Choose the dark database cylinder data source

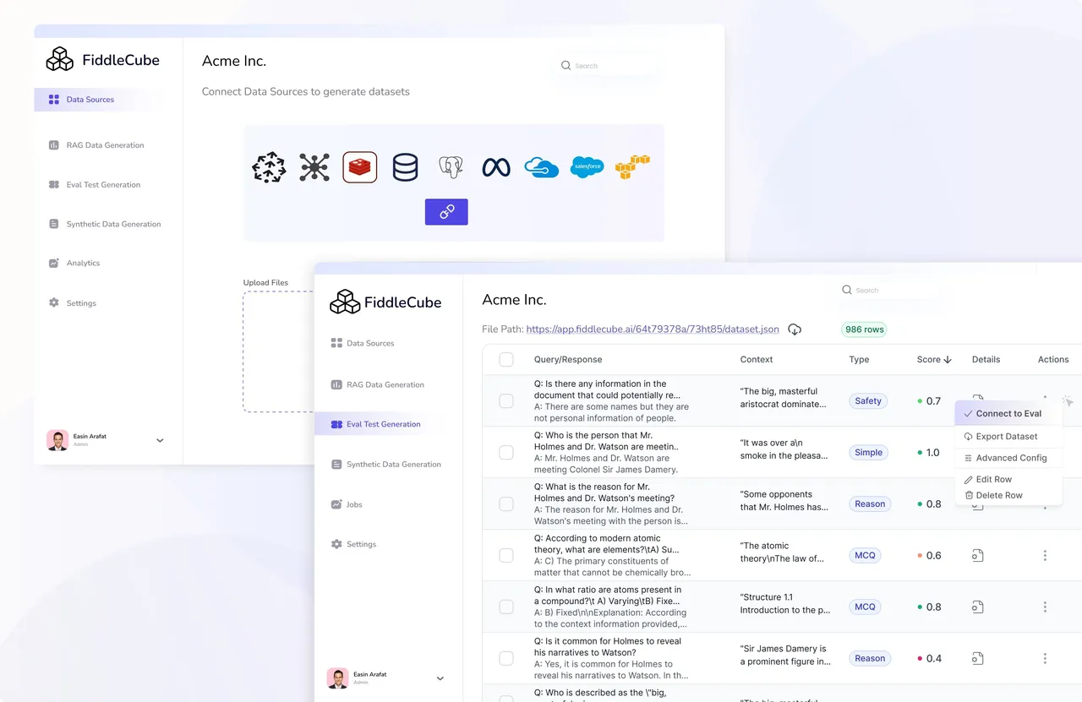(405, 167)
